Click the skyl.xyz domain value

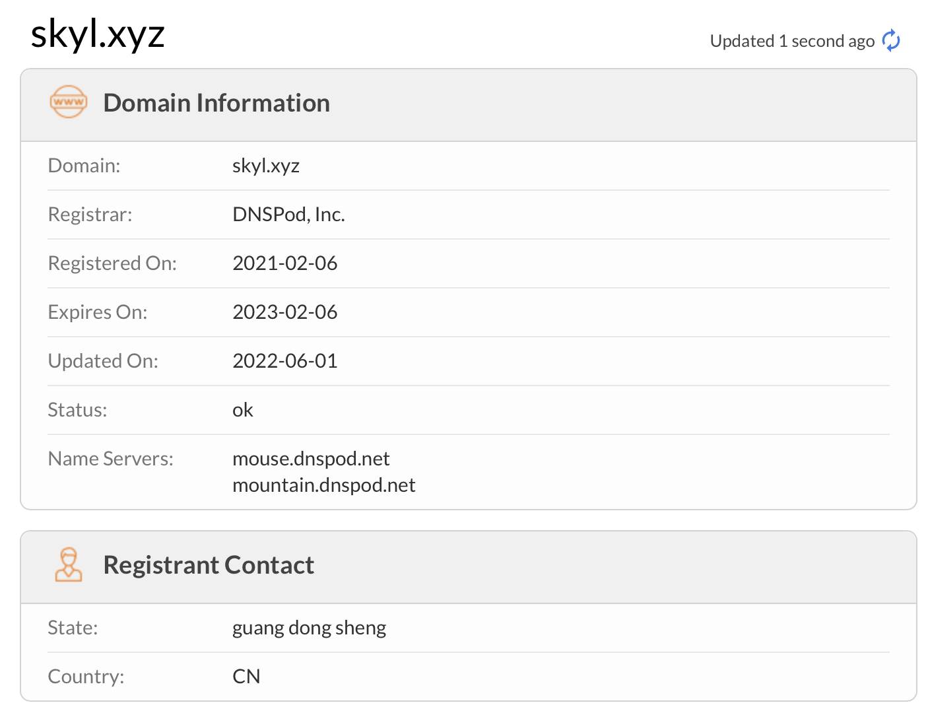point(266,166)
